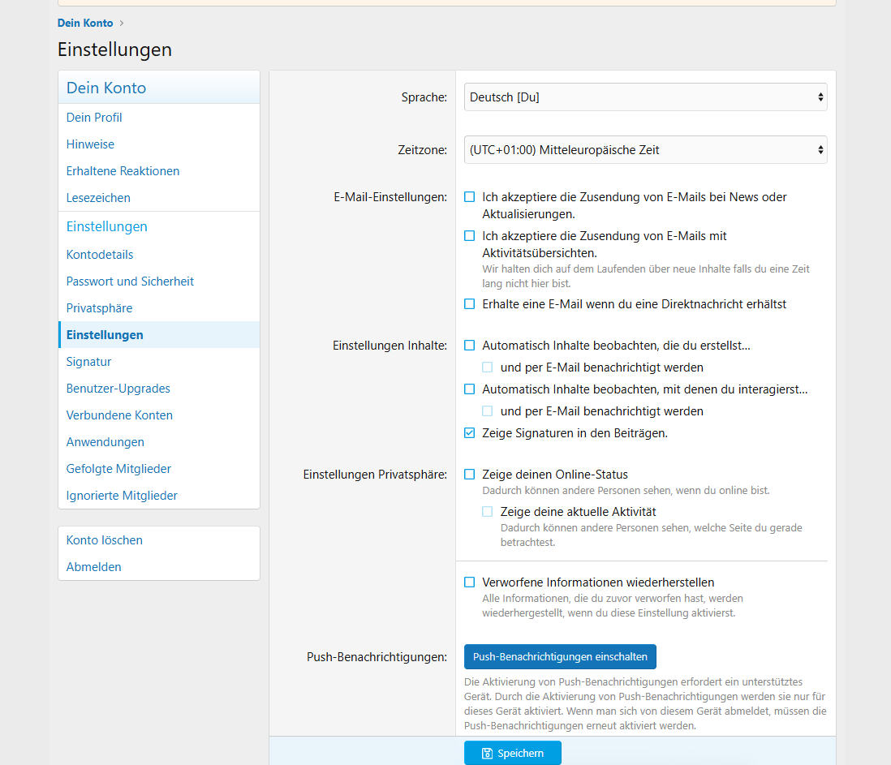Image resolution: width=891 pixels, height=765 pixels.
Task: Open Dein Profil in sidebar
Action: 94,118
